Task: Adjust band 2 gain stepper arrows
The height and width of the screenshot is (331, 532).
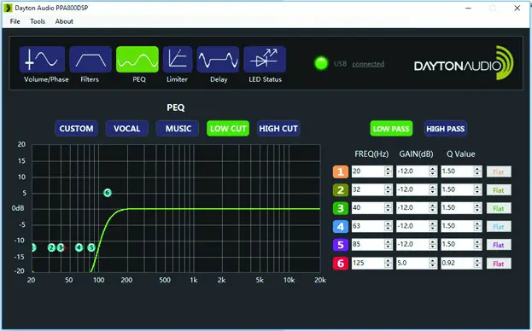Action: point(433,189)
